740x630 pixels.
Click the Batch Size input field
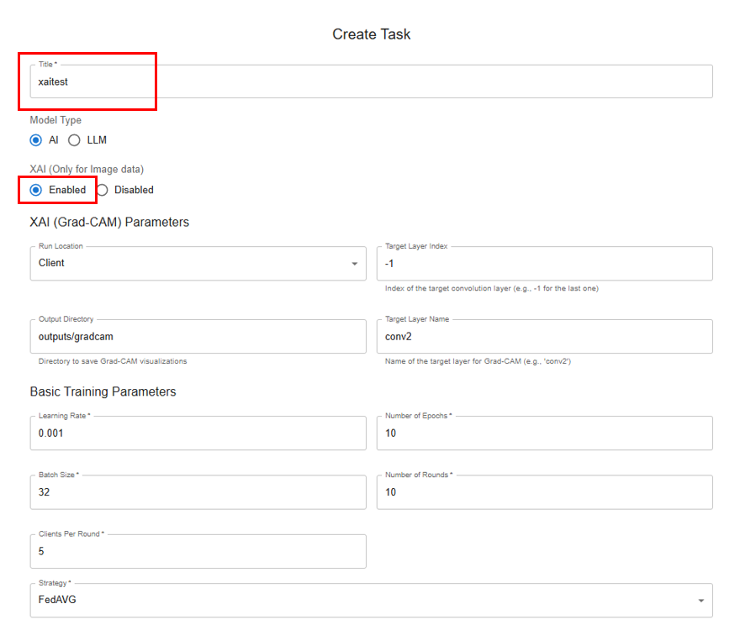click(198, 492)
